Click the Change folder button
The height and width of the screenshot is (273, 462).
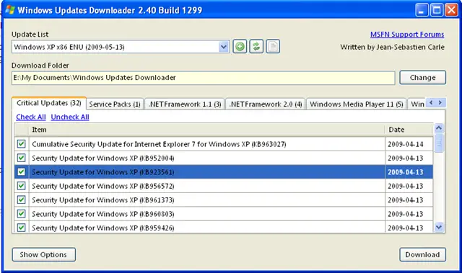422,78
